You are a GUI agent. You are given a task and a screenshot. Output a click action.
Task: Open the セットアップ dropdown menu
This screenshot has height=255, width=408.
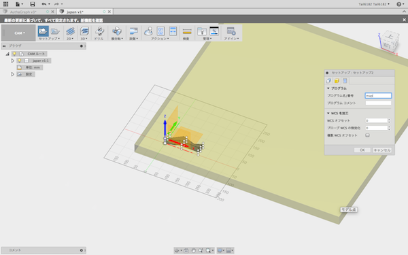(49, 39)
